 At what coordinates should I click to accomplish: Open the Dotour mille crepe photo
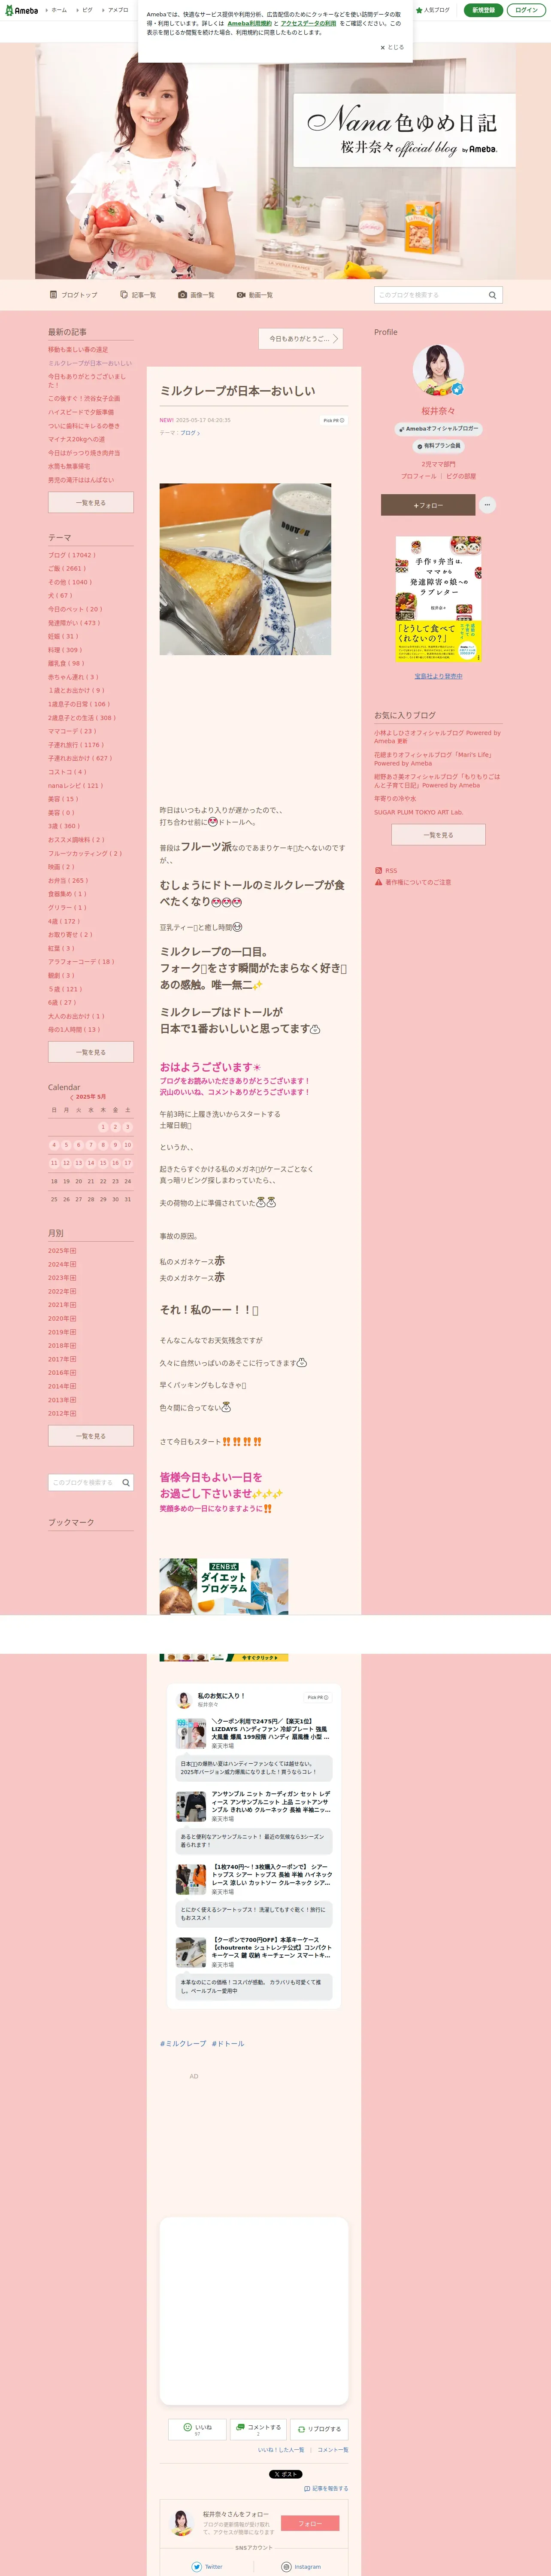point(245,569)
